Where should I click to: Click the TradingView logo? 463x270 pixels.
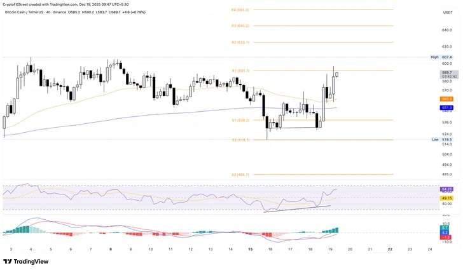coord(25,262)
